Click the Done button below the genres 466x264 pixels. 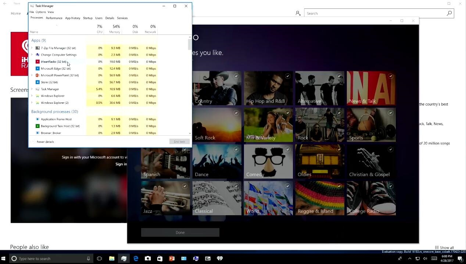pyautogui.click(x=180, y=232)
